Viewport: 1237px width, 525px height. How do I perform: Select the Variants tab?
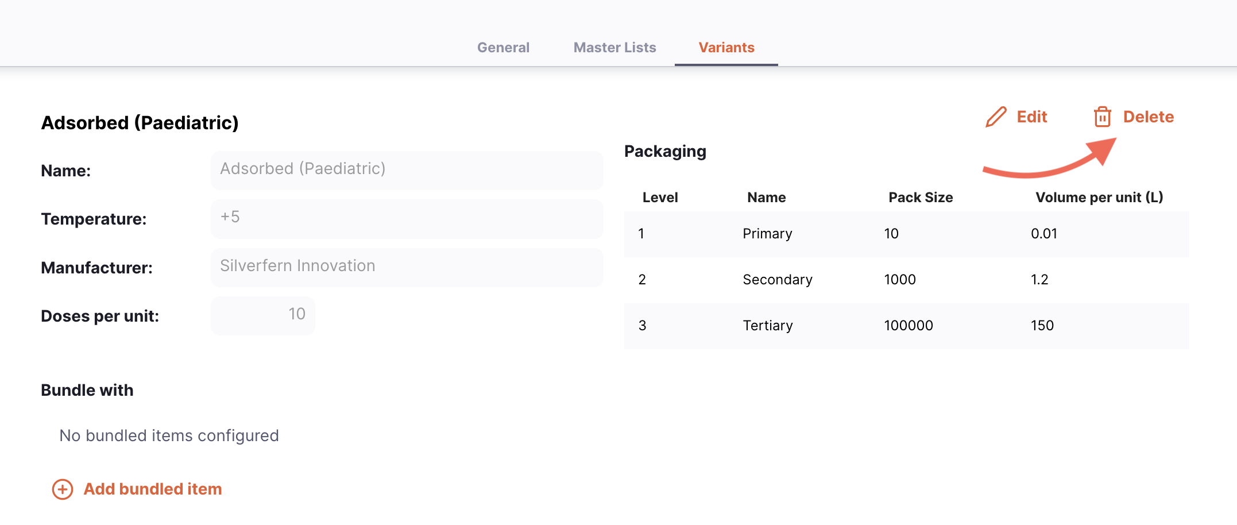[x=726, y=47]
